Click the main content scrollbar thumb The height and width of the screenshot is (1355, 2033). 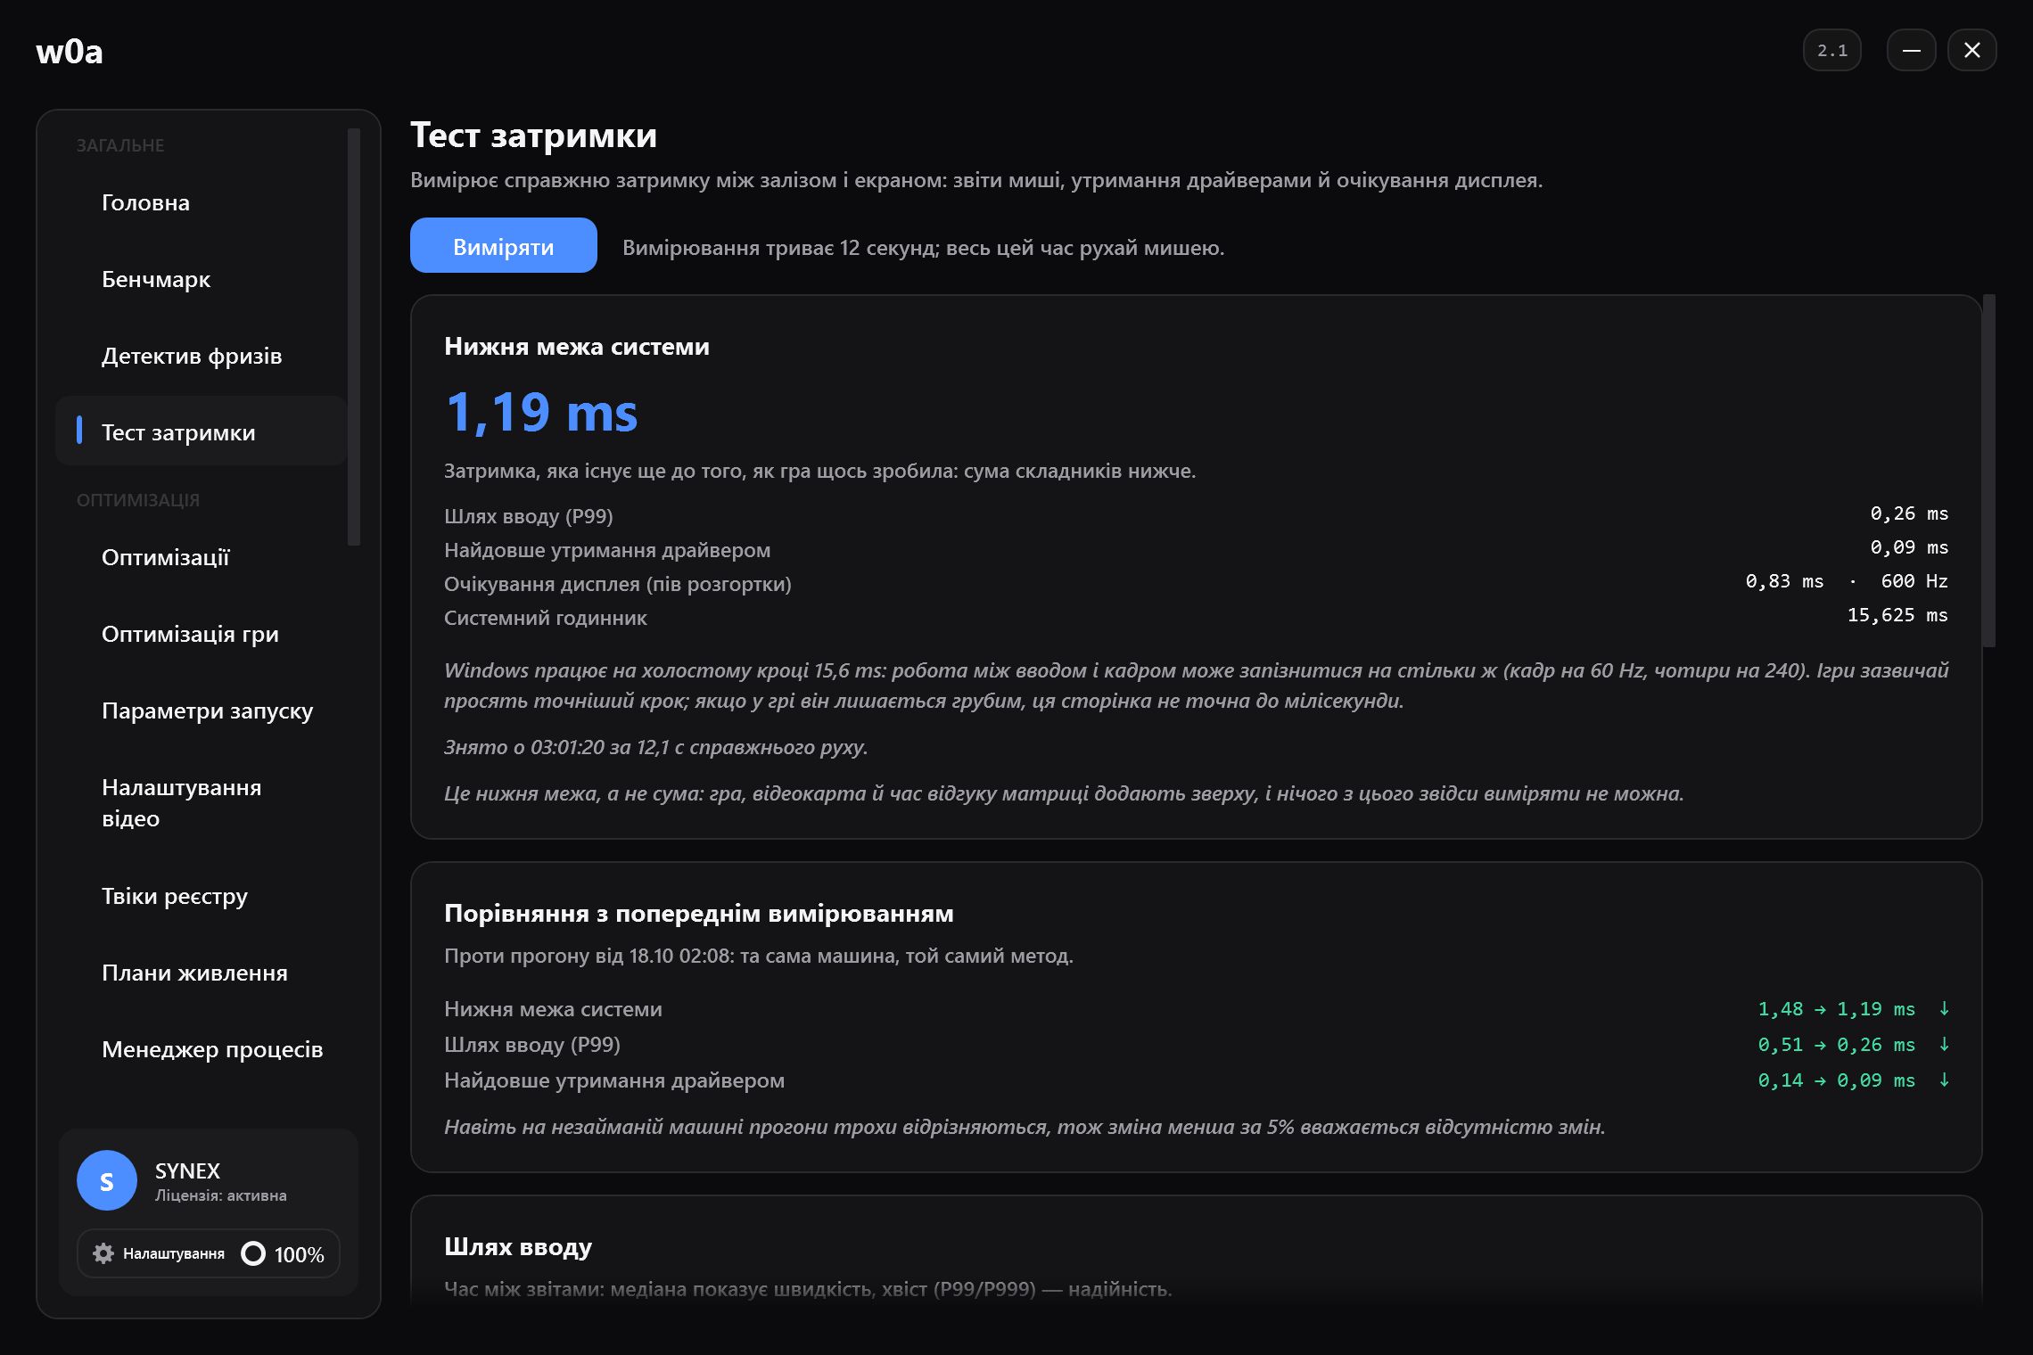1988,471
